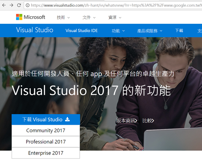
Task: Expand the 資源 menu
Action: [x=115, y=17]
